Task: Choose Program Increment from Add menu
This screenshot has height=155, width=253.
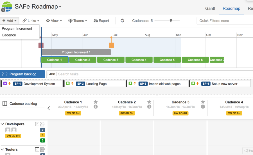Action: 17,29
